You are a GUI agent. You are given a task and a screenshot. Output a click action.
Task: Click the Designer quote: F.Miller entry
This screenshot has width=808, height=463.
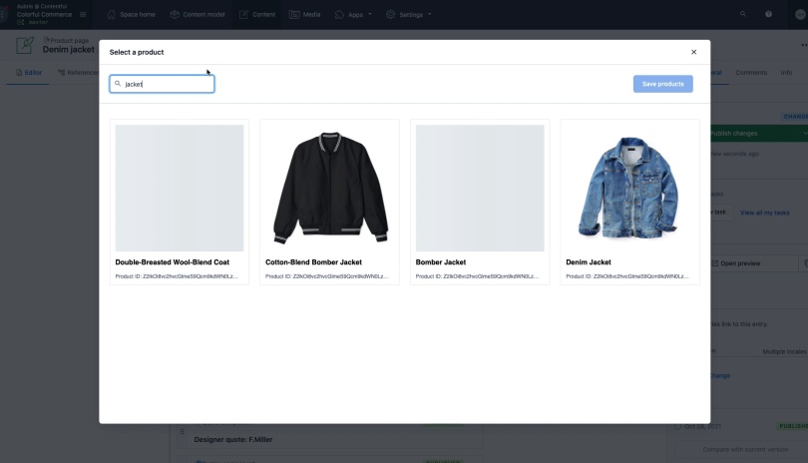point(233,440)
